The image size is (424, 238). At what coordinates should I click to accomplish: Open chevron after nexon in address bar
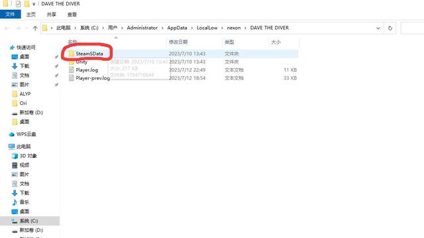[246, 28]
